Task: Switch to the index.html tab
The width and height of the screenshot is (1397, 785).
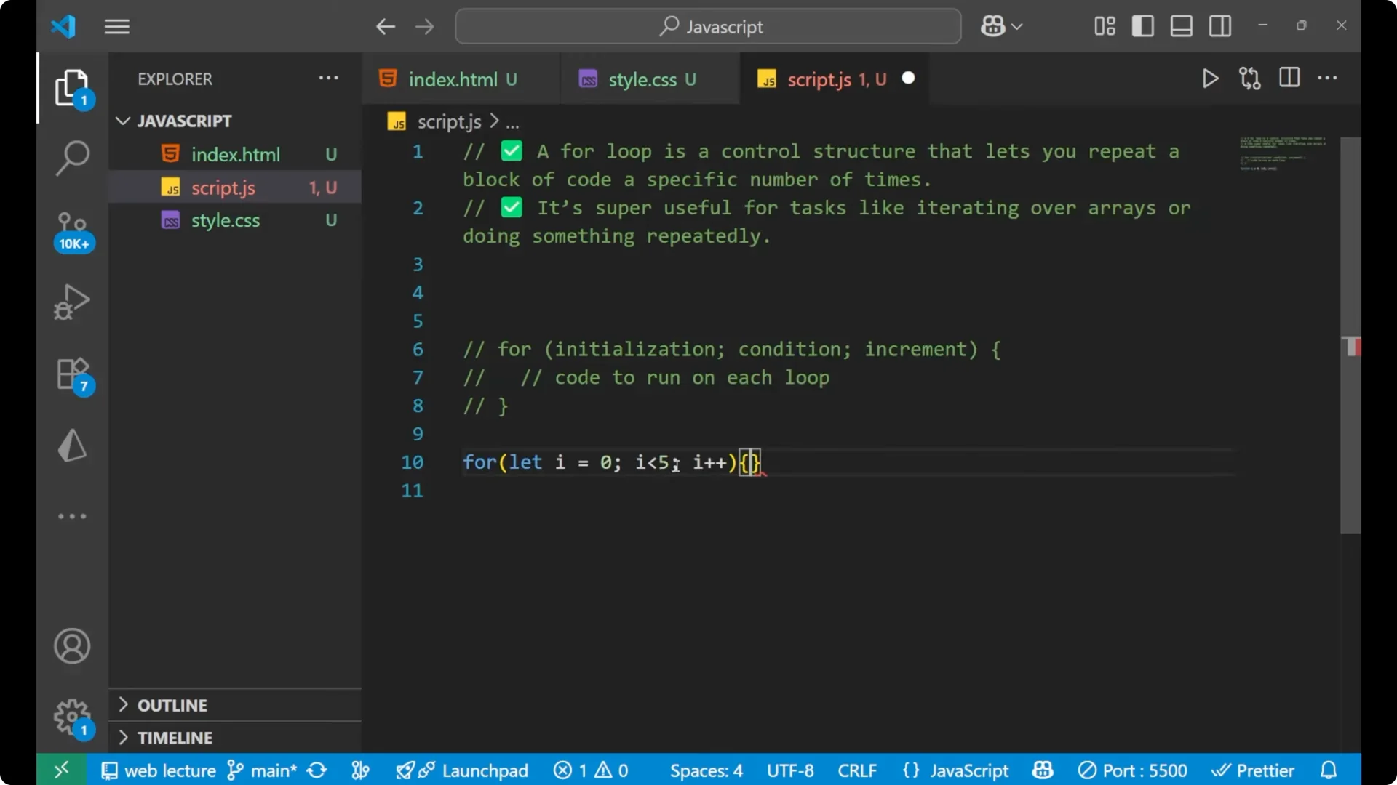Action: click(454, 78)
